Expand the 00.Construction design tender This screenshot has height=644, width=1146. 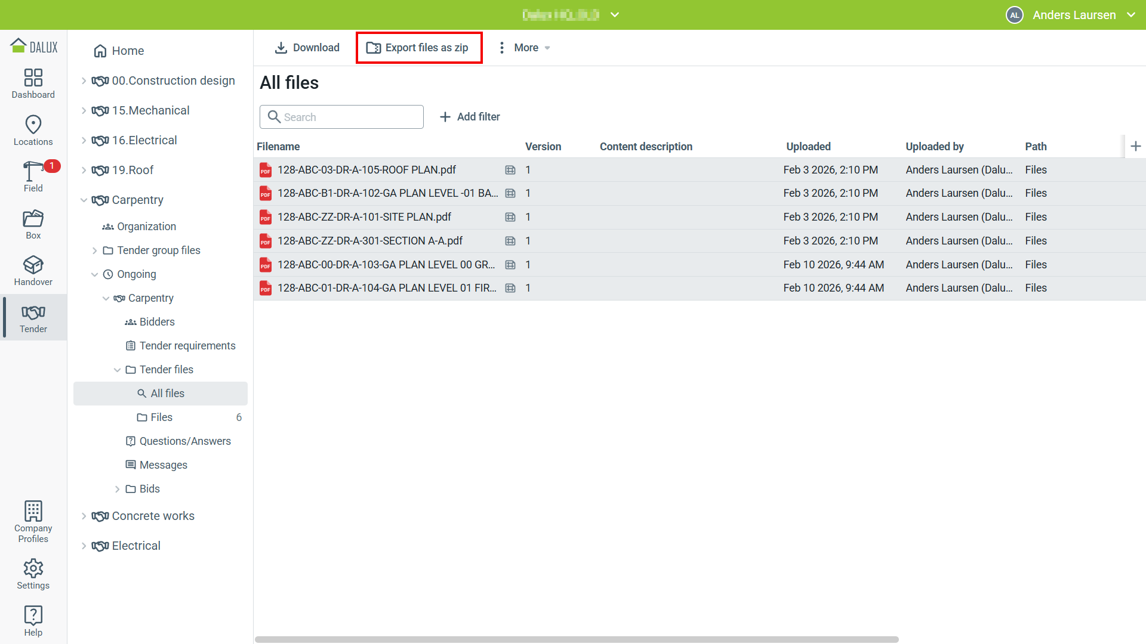(x=84, y=80)
